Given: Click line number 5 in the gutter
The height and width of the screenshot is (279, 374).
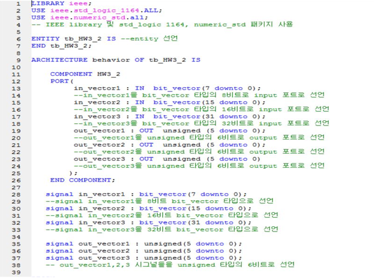Looking at the screenshot, I should coord(19,32).
